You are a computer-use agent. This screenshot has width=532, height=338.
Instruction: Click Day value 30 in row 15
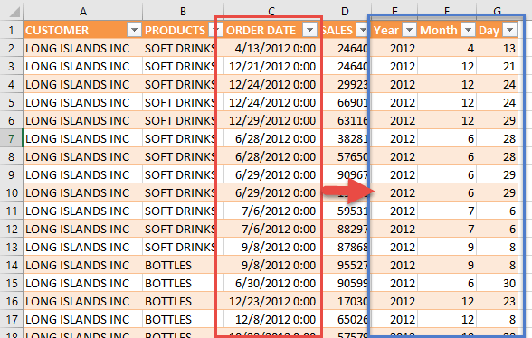pos(498,283)
